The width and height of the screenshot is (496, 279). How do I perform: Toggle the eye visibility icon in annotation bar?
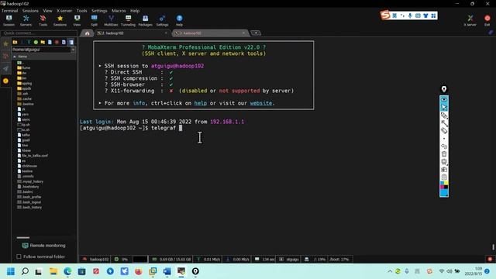pyautogui.click(x=444, y=99)
